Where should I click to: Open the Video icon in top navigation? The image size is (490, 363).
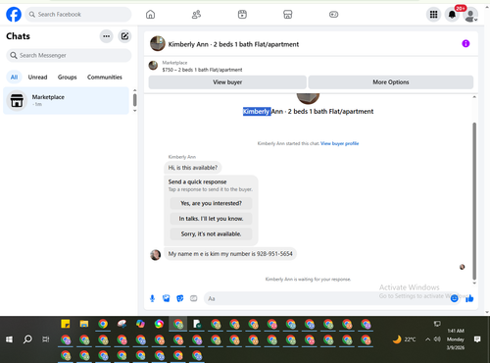(242, 15)
